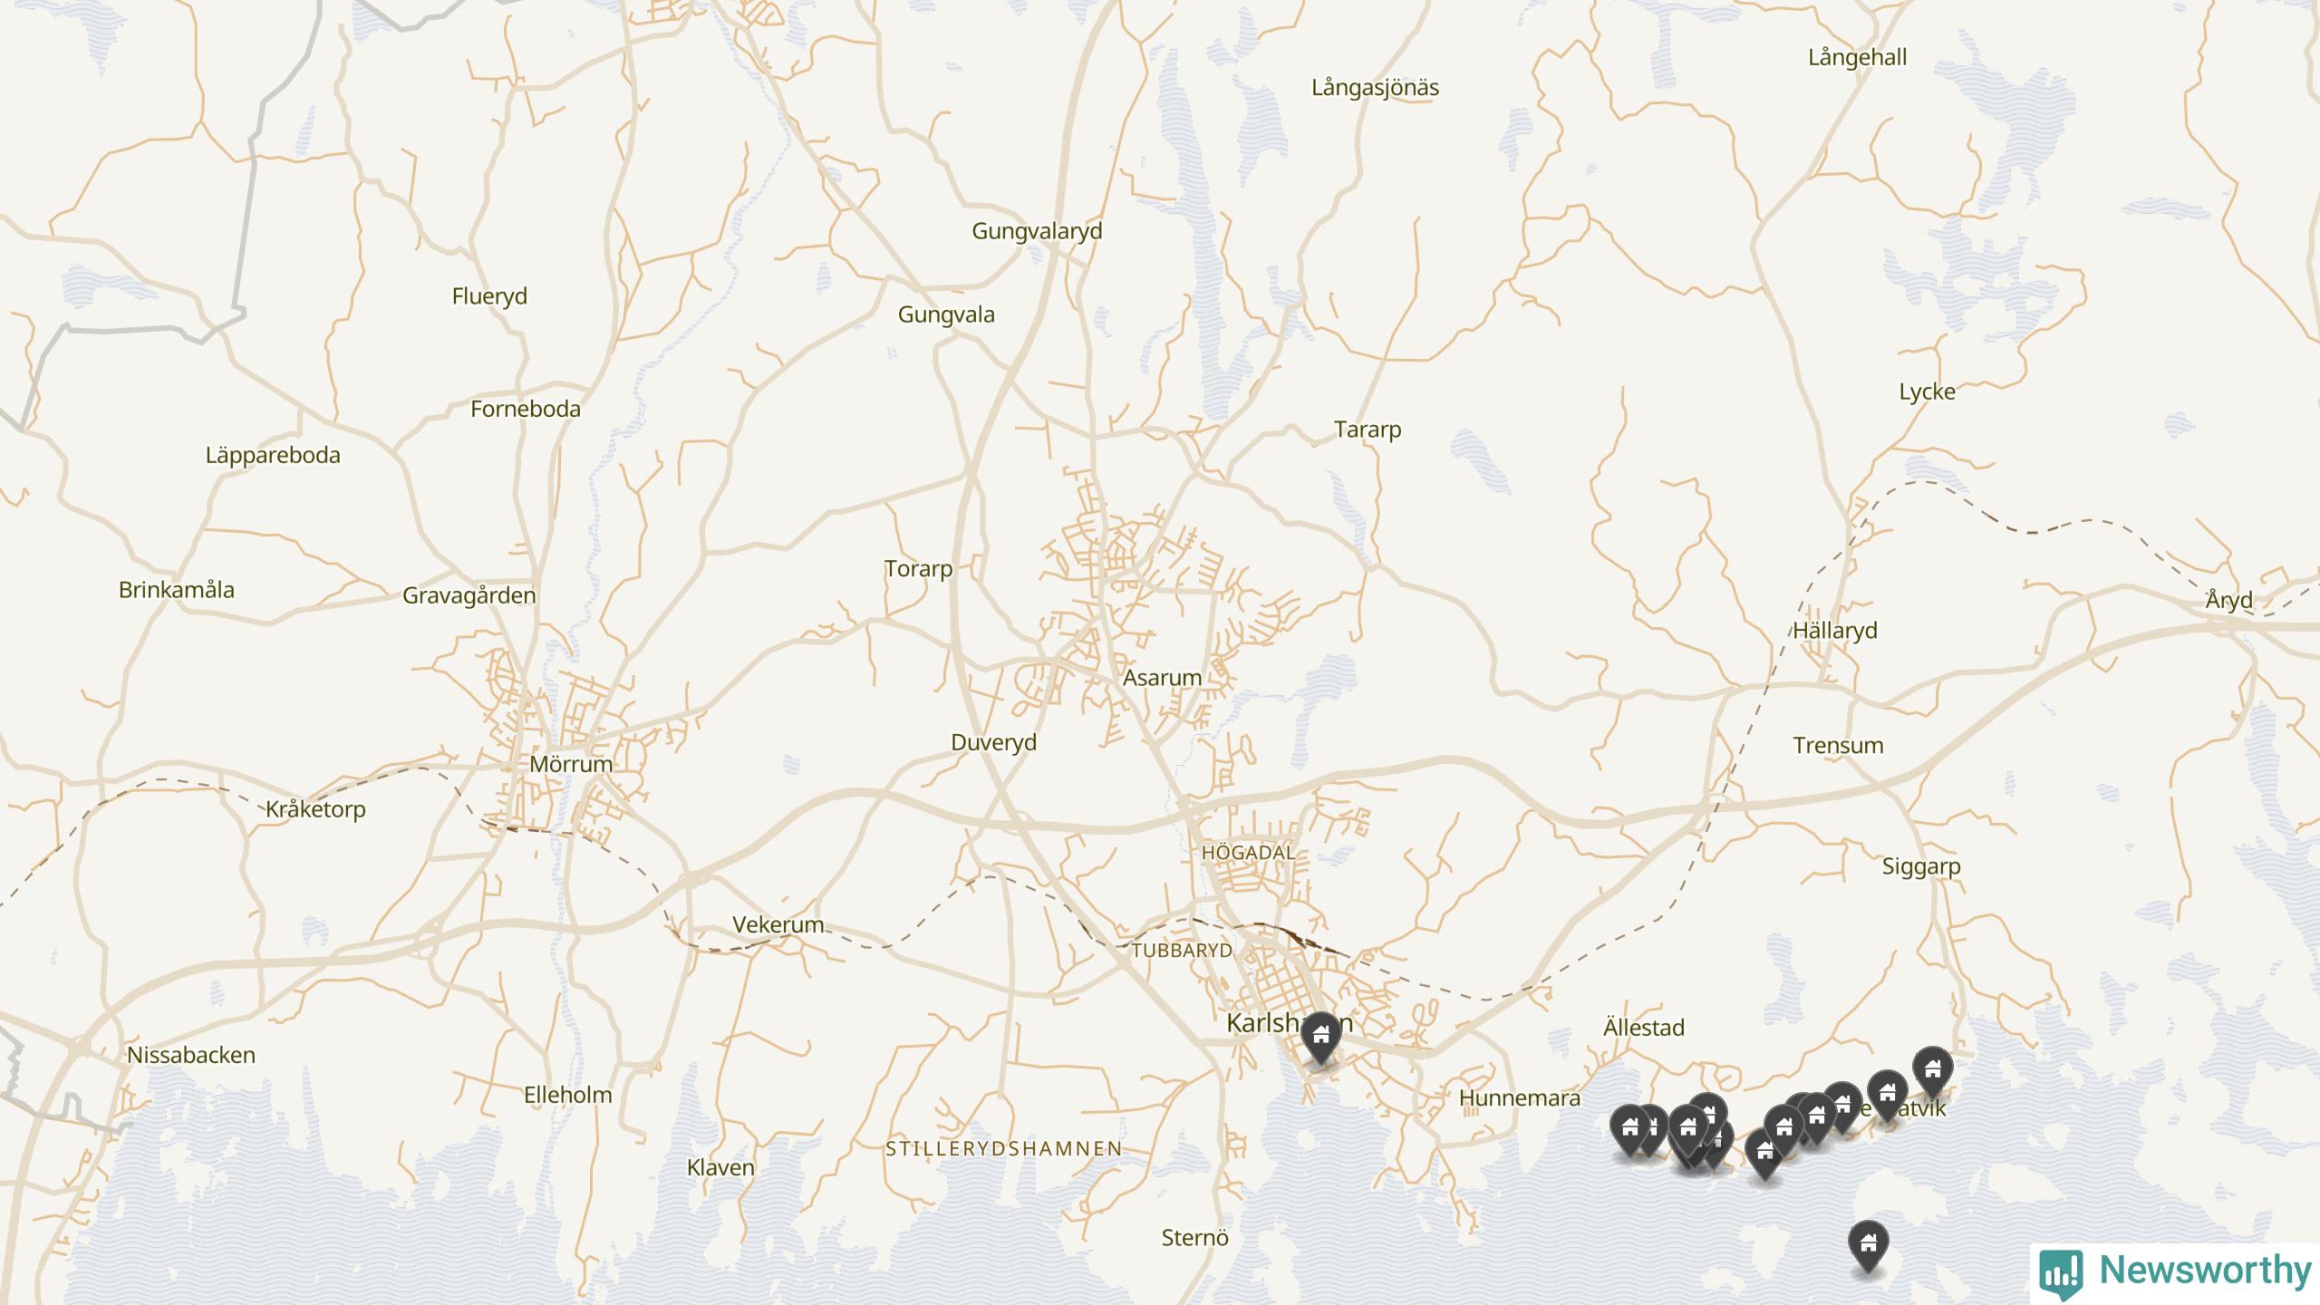The width and height of the screenshot is (2320, 1305).
Task: Select the Högadal district label
Action: pyautogui.click(x=1248, y=853)
